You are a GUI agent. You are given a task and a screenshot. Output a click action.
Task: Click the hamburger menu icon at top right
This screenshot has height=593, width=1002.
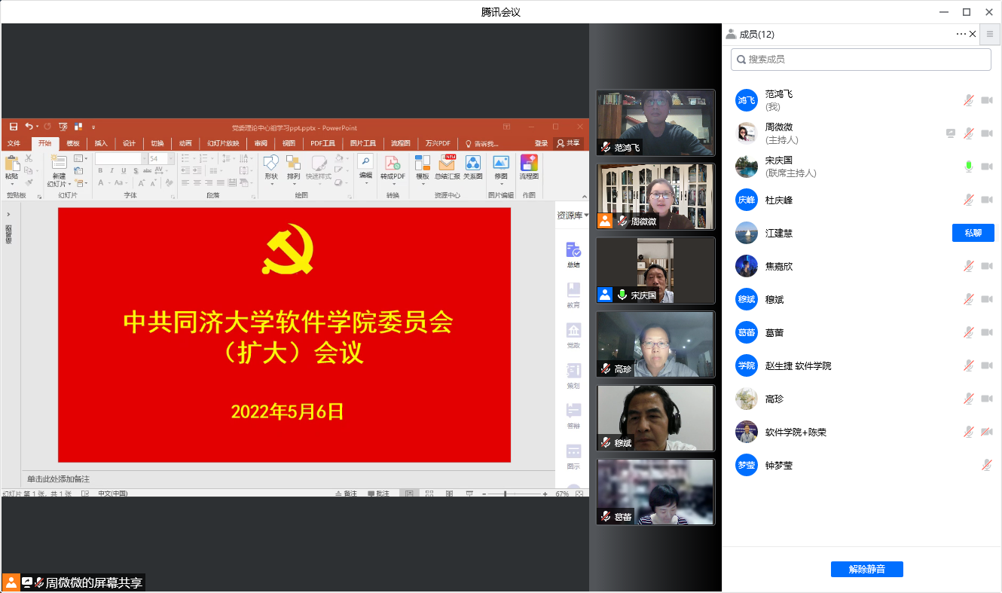[990, 34]
